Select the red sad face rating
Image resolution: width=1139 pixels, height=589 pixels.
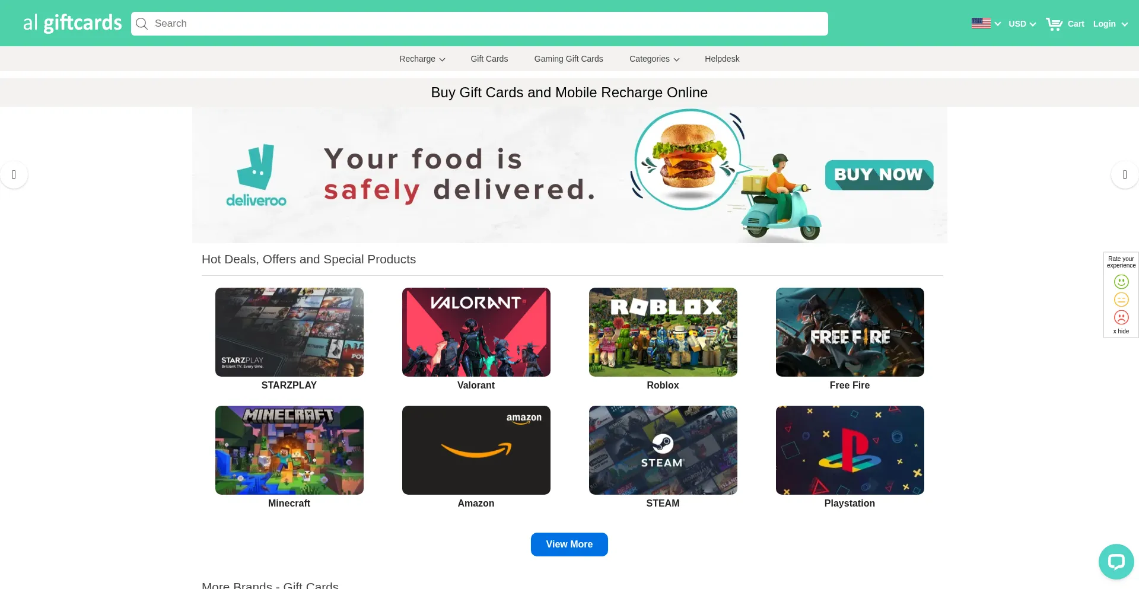tap(1121, 317)
